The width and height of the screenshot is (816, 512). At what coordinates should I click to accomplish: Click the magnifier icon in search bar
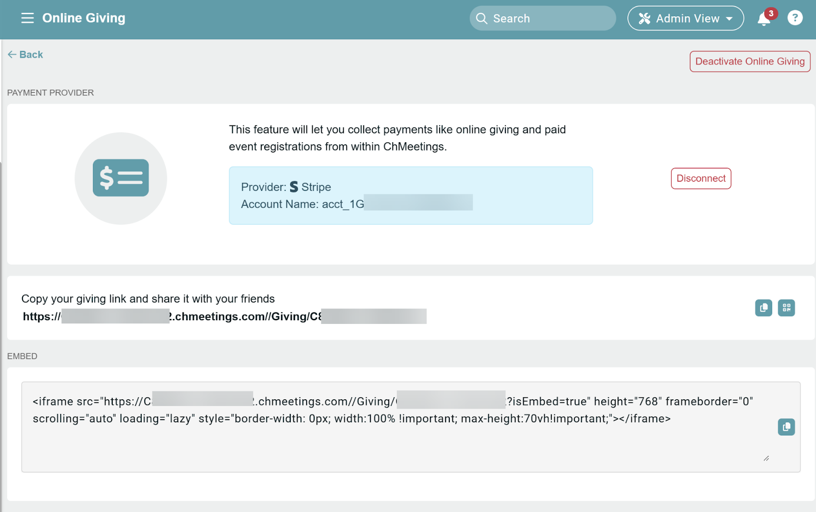tap(481, 19)
